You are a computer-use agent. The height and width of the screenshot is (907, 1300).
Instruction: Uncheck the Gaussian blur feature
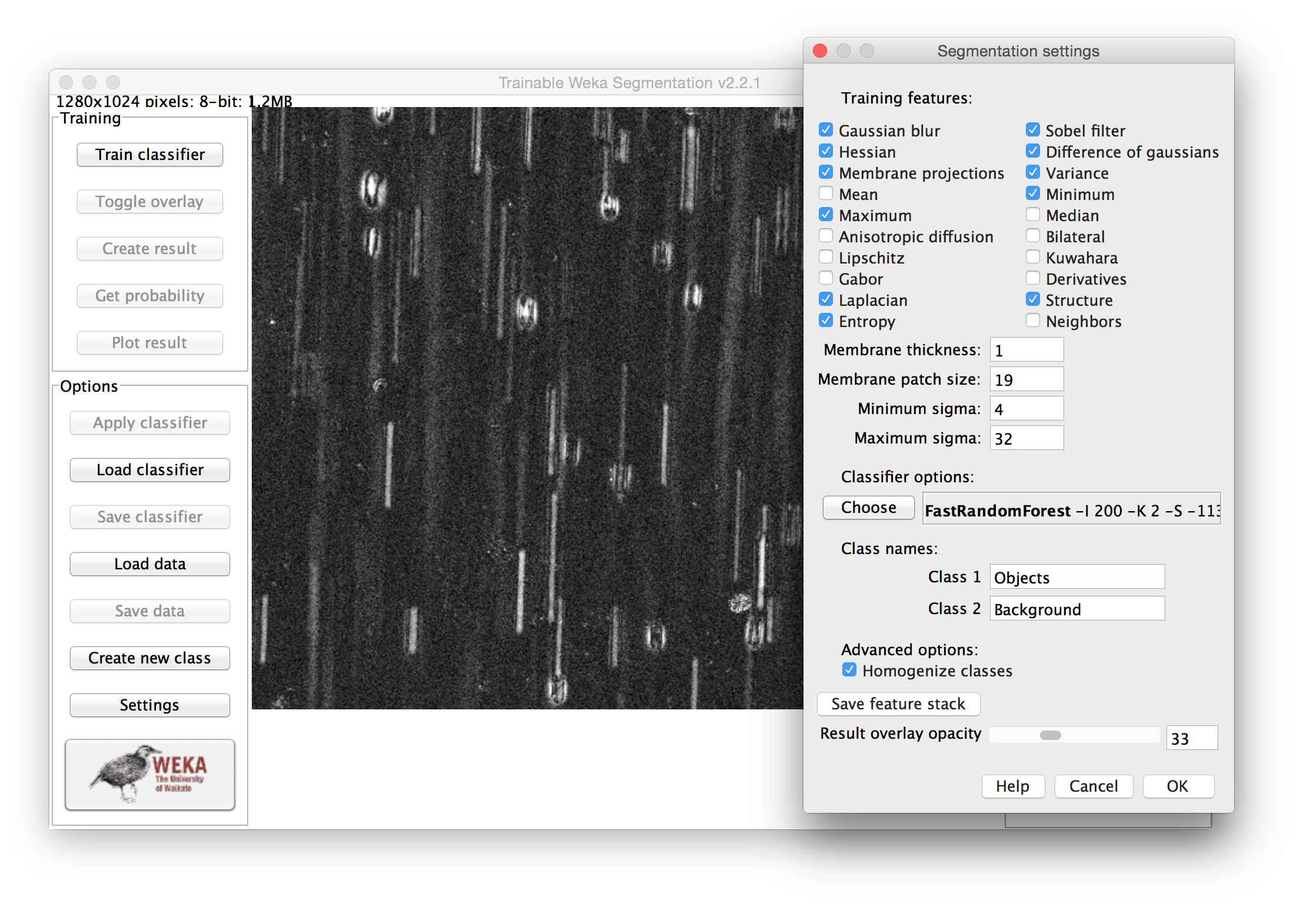pos(826,130)
